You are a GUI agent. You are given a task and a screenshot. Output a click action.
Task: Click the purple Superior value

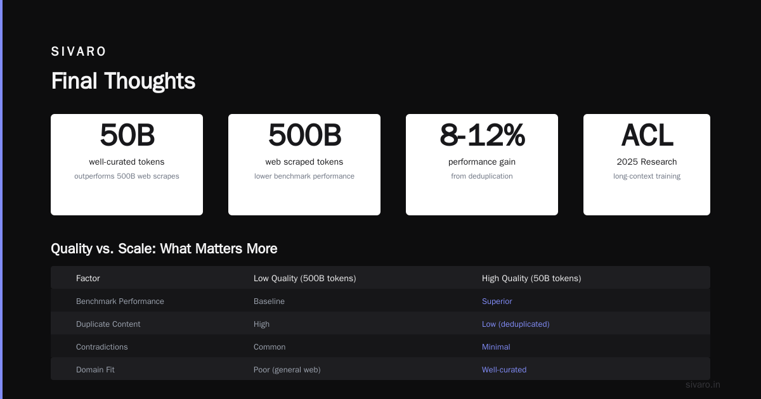point(497,301)
